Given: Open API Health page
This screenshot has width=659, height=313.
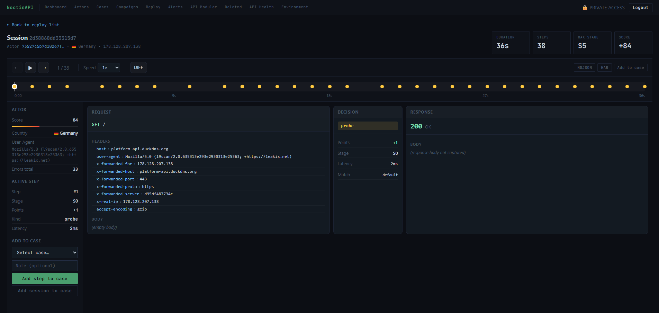Looking at the screenshot, I should click(x=261, y=7).
